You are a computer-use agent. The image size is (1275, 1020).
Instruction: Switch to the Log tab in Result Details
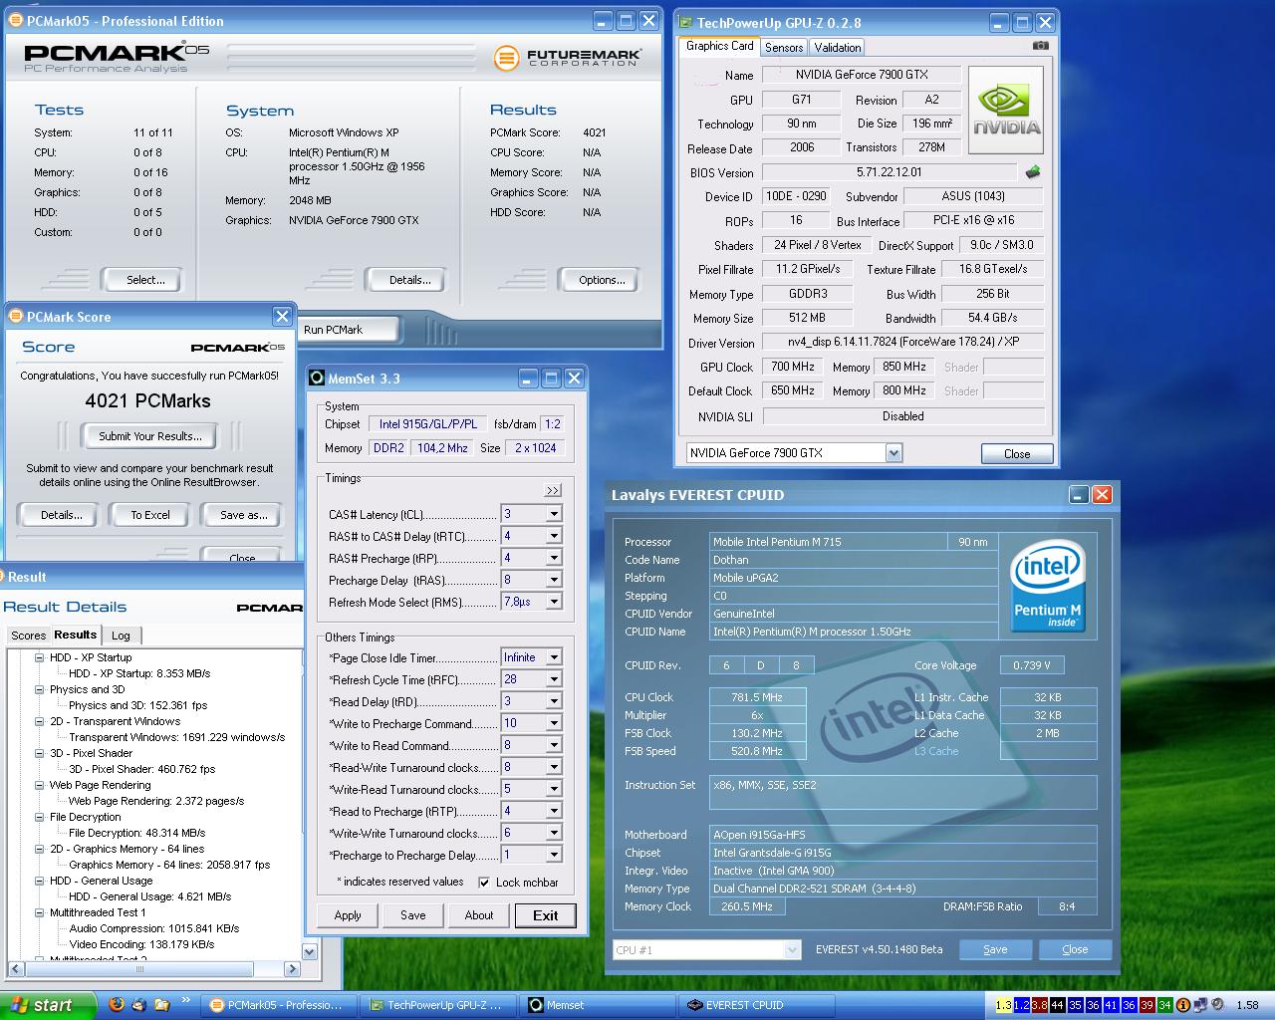click(x=121, y=636)
